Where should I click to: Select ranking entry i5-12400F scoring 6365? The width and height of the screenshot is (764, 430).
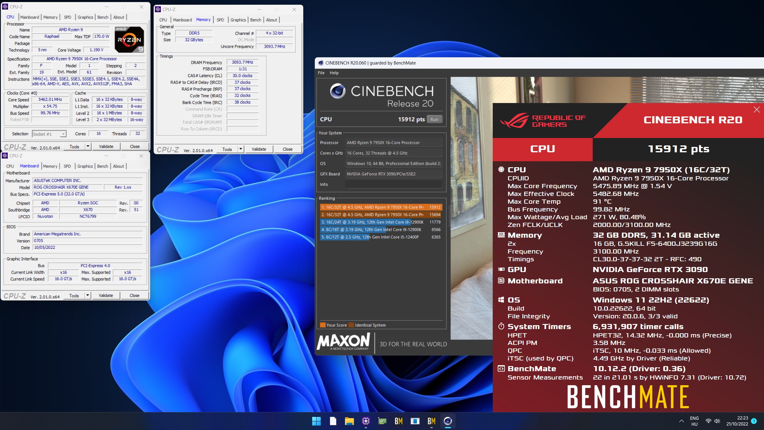381,237
